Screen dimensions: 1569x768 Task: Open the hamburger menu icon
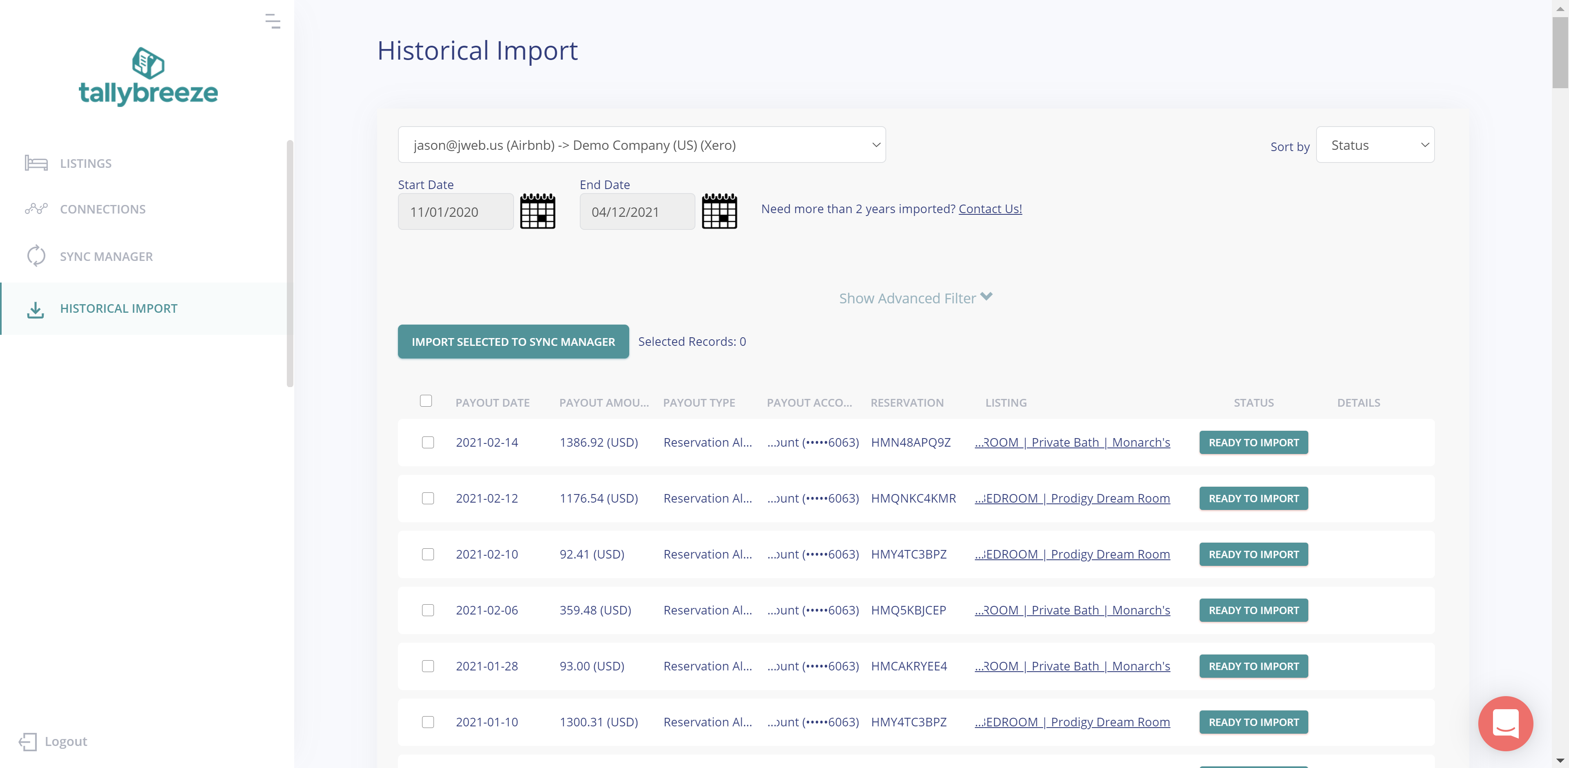(272, 20)
